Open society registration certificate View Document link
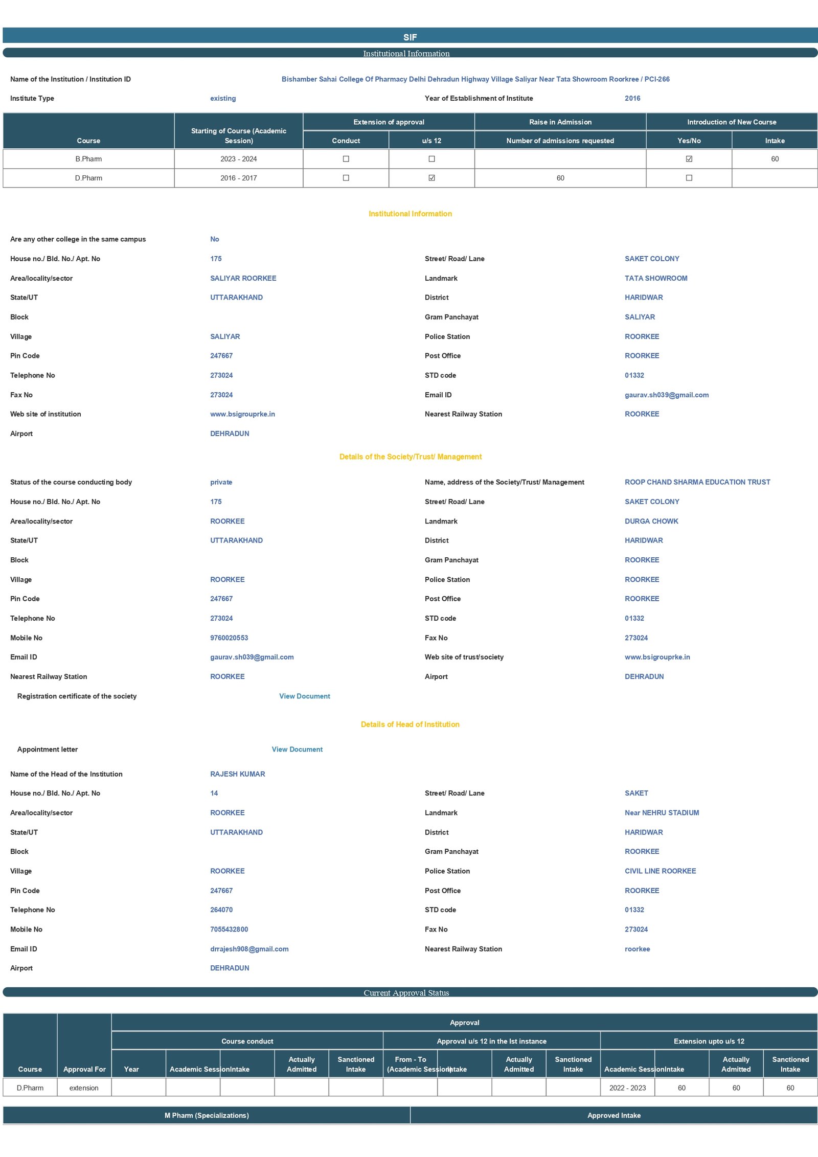 pos(304,696)
